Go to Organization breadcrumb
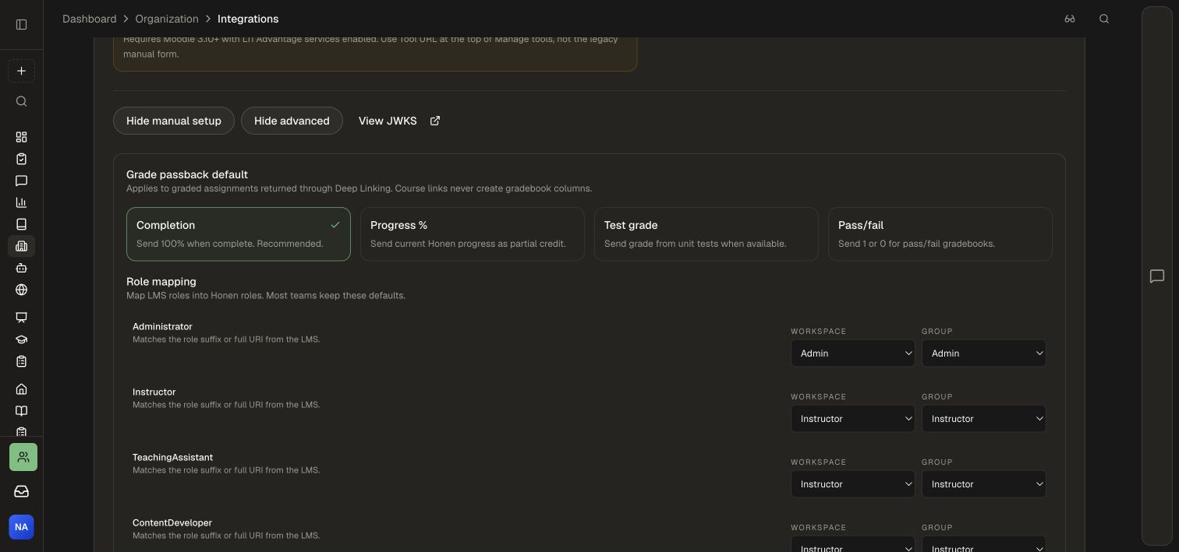Image resolution: width=1179 pixels, height=552 pixels. click(167, 19)
